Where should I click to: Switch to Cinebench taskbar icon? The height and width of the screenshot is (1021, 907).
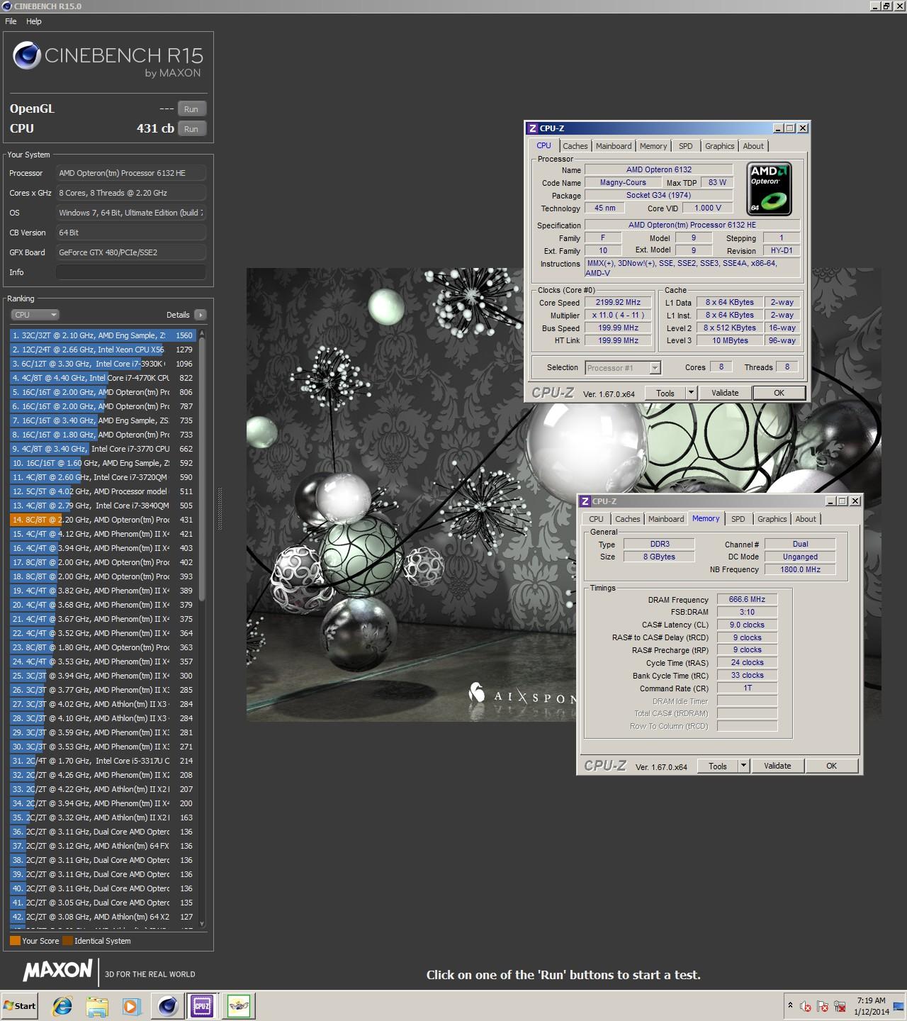tap(168, 1005)
